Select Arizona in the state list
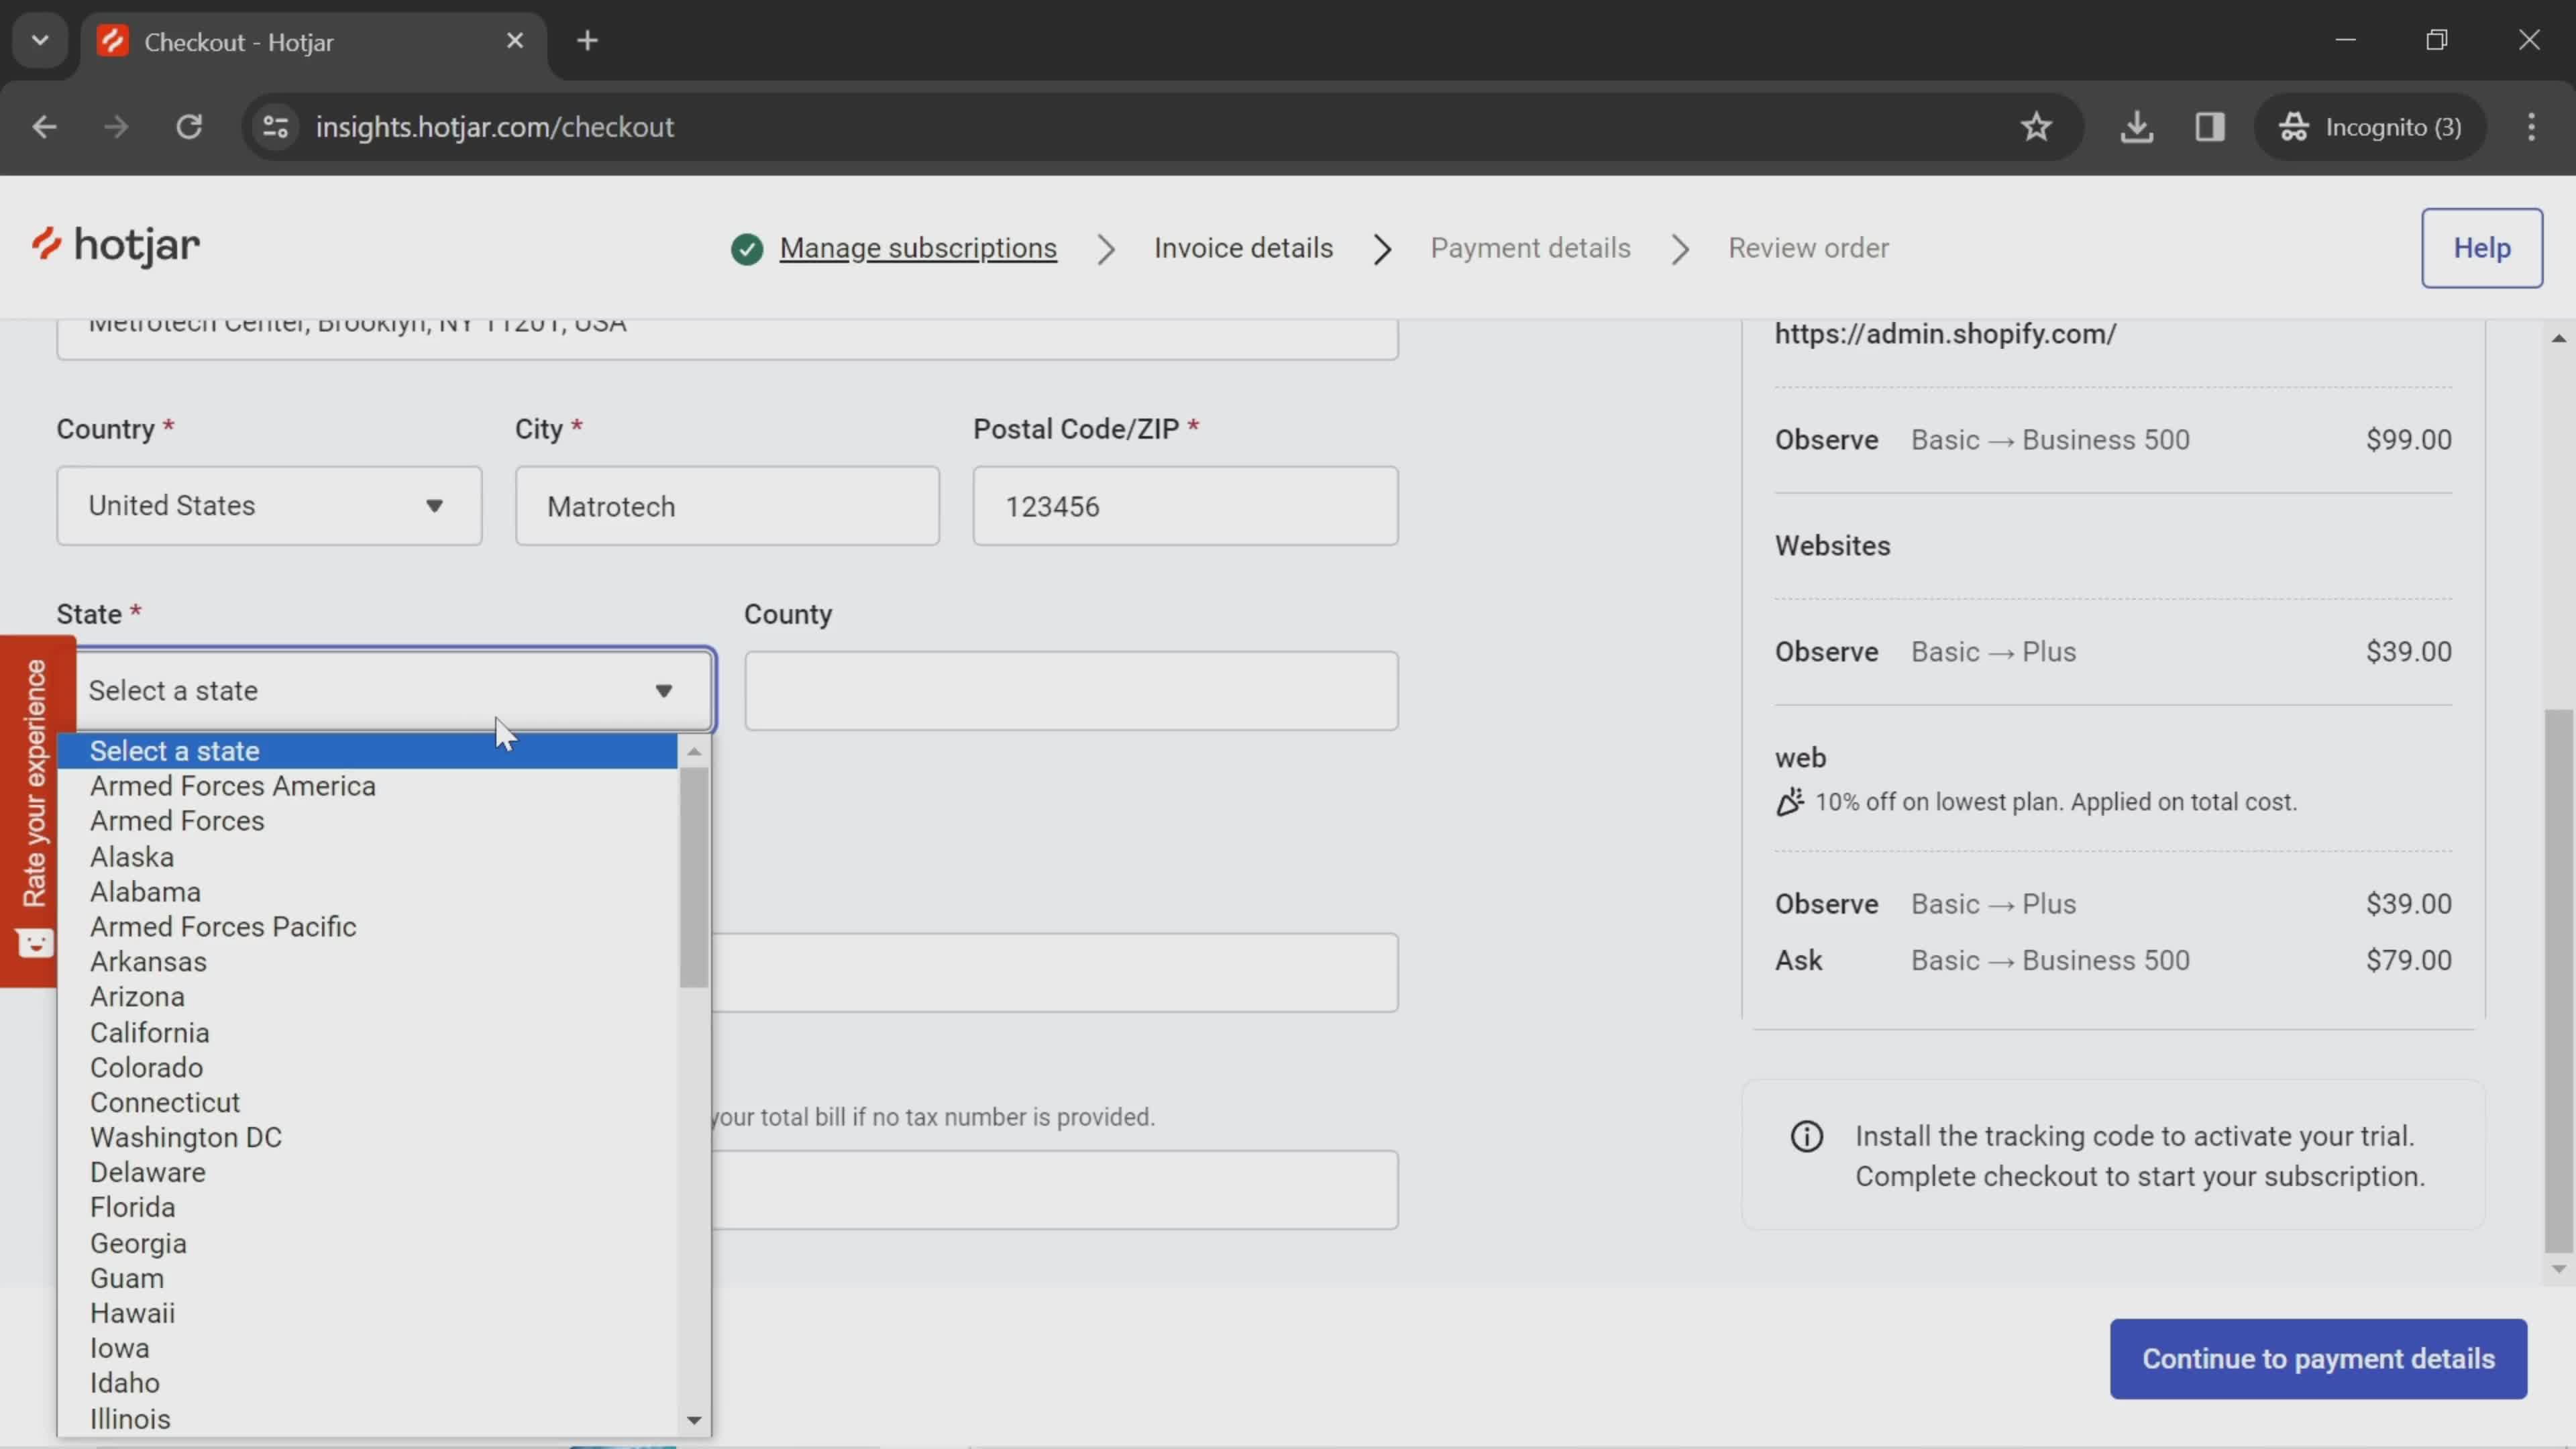Image resolution: width=2576 pixels, height=1449 pixels. pyautogui.click(x=367, y=997)
